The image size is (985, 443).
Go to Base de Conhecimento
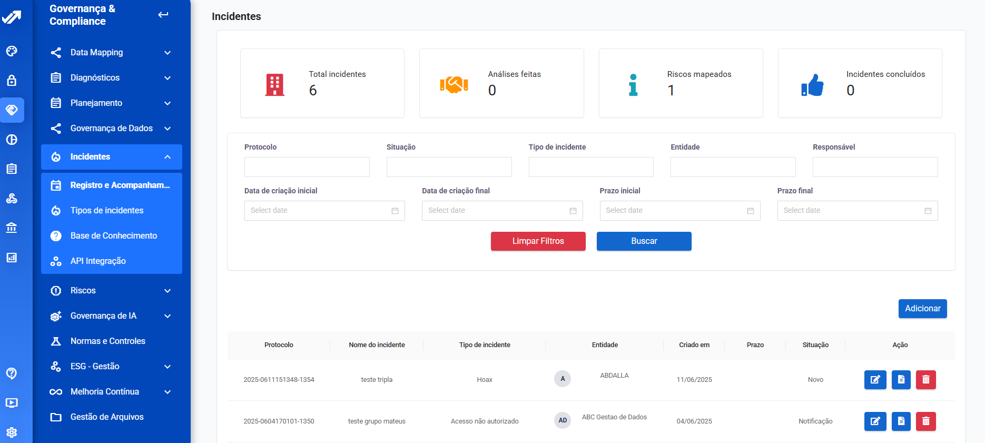point(113,236)
